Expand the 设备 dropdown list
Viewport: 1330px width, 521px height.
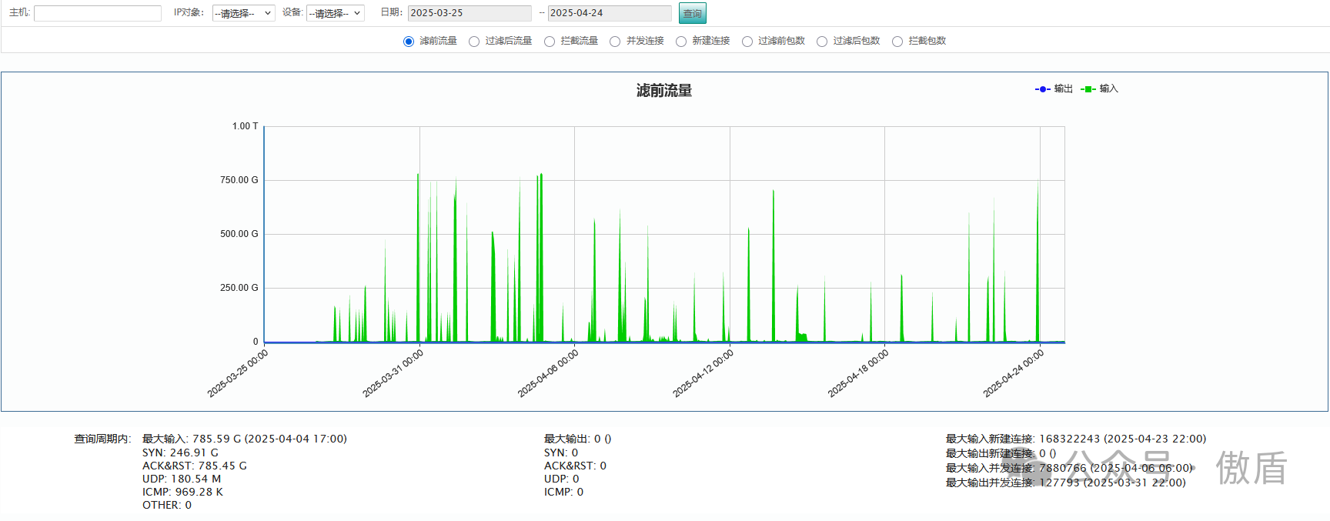[x=335, y=13]
